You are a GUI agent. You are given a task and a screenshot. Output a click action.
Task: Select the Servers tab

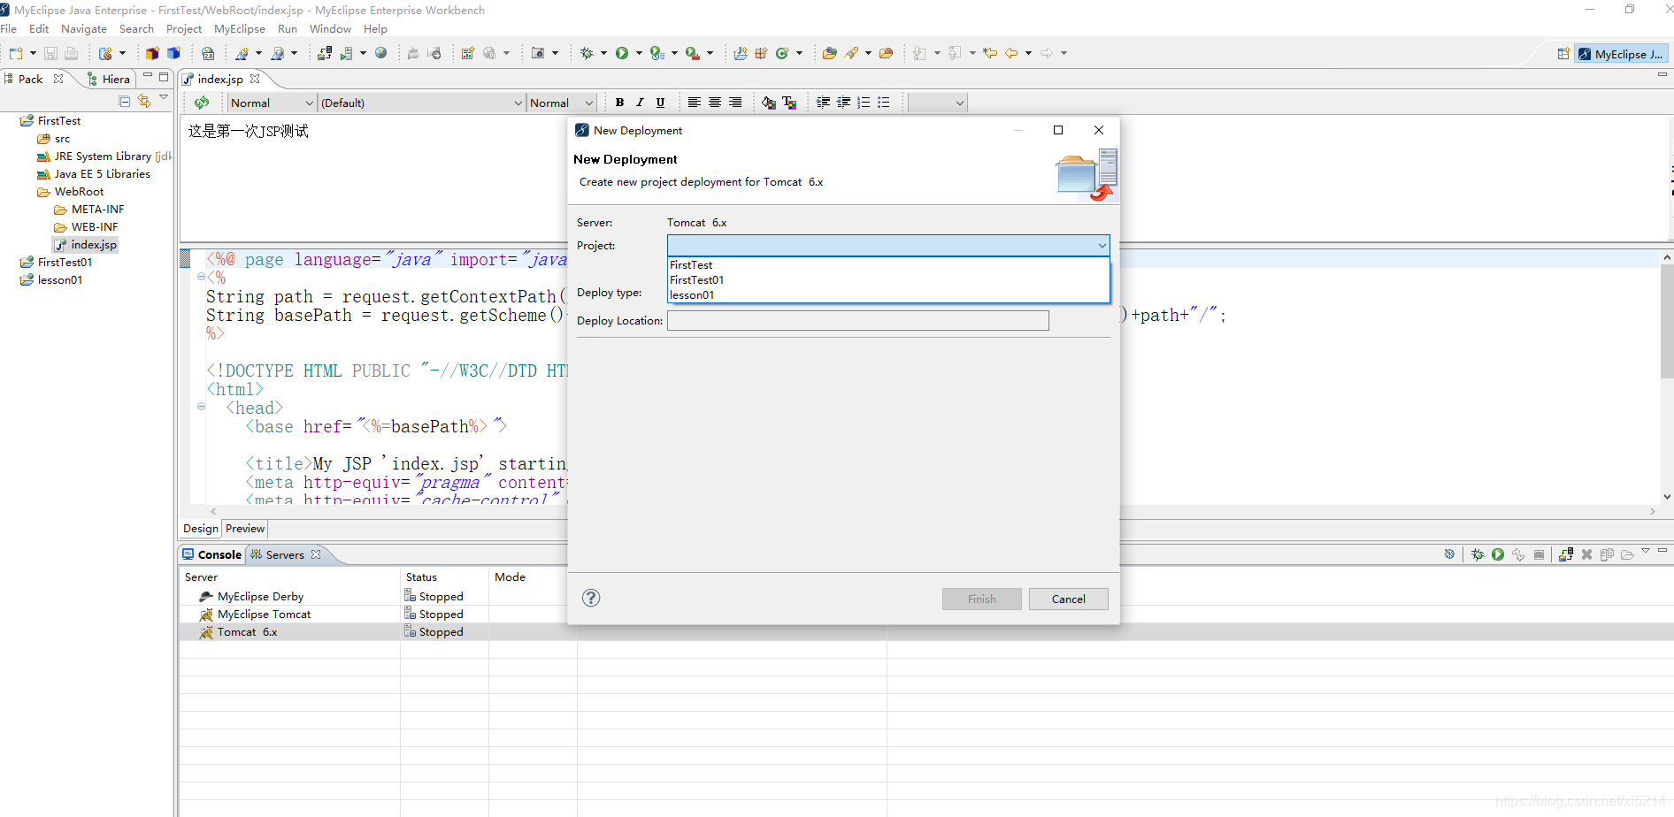pyautogui.click(x=285, y=554)
